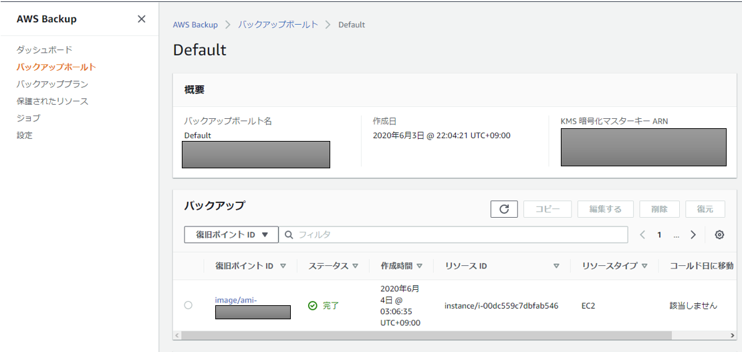
Task: Open the 復旧ポイント ID filter dropdown
Action: 231,234
